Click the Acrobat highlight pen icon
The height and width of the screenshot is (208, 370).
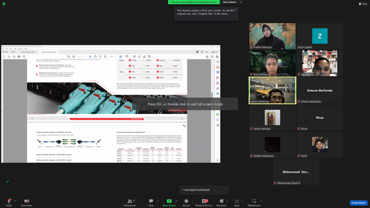point(139,57)
